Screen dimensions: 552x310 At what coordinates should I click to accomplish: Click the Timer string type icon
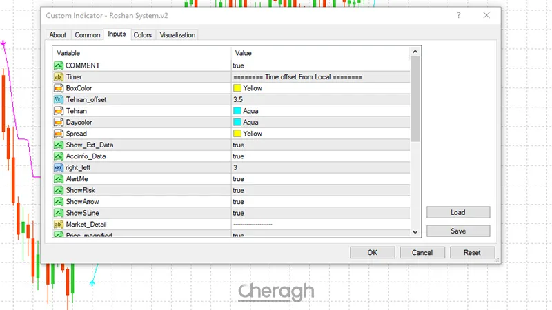click(59, 76)
